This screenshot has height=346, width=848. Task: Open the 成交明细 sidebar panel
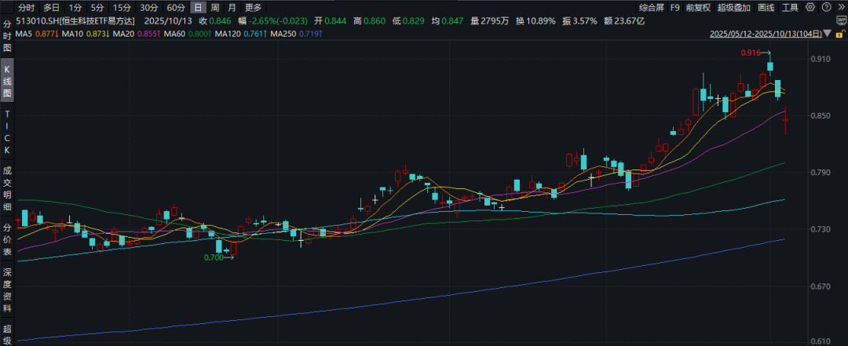7,189
